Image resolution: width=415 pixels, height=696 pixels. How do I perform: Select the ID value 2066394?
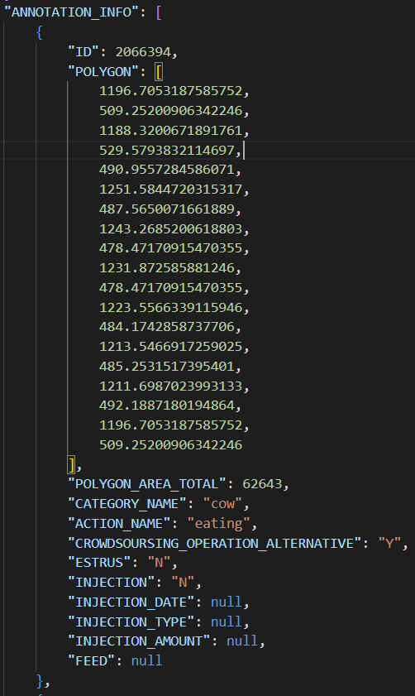pyautogui.click(x=143, y=52)
